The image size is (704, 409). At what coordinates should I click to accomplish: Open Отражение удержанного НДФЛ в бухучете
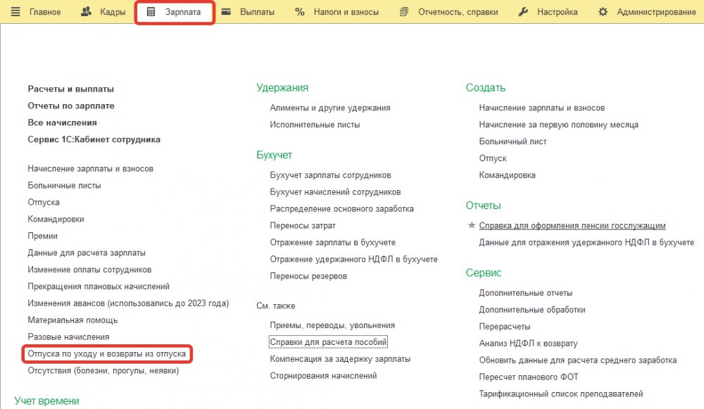[x=353, y=260]
